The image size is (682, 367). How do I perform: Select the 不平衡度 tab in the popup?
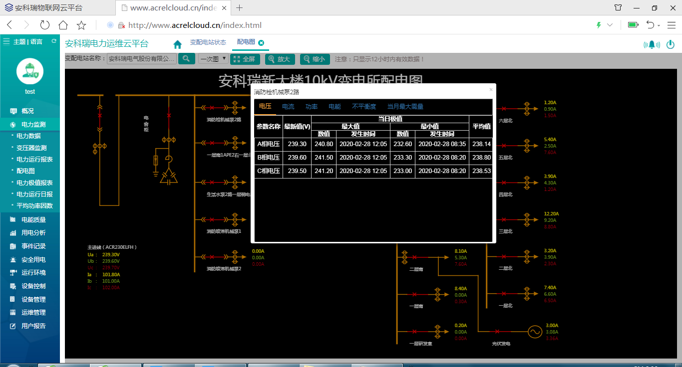(x=364, y=107)
